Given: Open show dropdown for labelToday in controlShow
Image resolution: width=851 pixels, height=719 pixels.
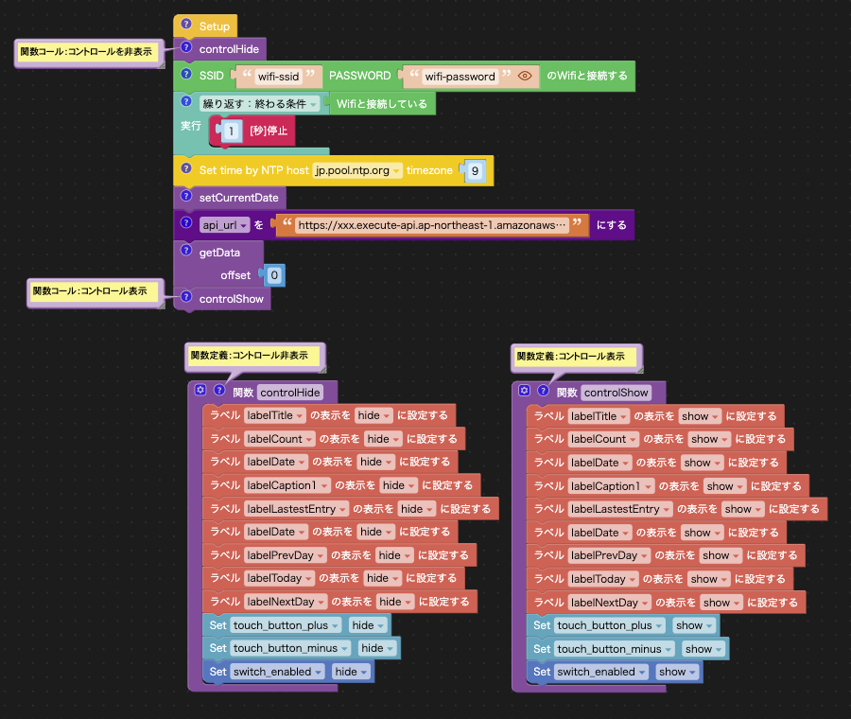Looking at the screenshot, I should point(709,579).
